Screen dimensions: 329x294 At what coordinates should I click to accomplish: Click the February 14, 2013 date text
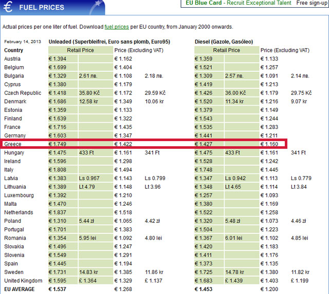(22, 42)
